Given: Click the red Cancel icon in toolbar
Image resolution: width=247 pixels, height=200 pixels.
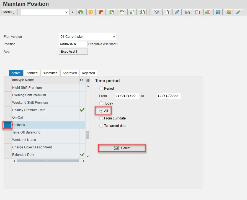Looking at the screenshot, I should pos(101,12).
